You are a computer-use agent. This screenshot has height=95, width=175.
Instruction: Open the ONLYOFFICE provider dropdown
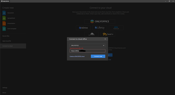87,45
